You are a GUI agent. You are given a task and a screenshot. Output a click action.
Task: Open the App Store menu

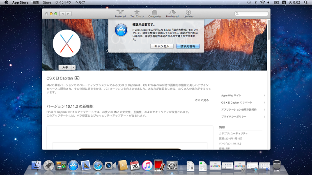20,2
